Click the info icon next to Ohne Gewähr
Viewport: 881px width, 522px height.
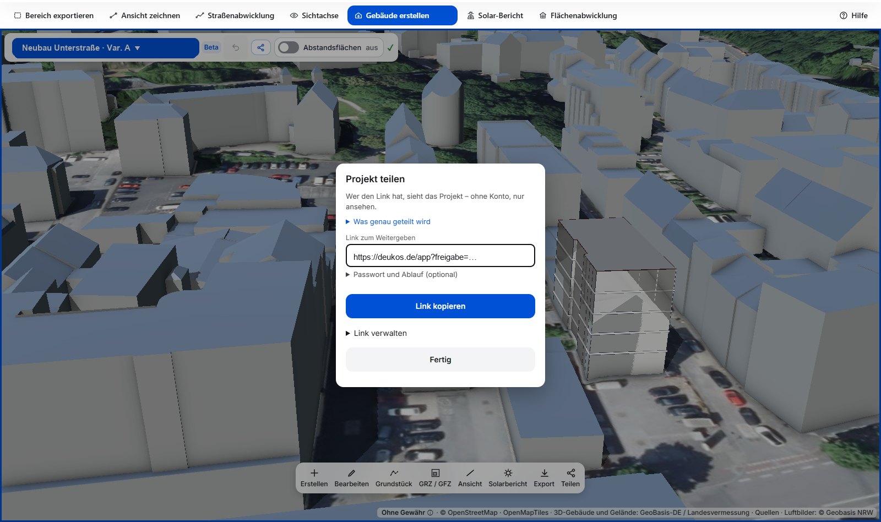point(430,513)
